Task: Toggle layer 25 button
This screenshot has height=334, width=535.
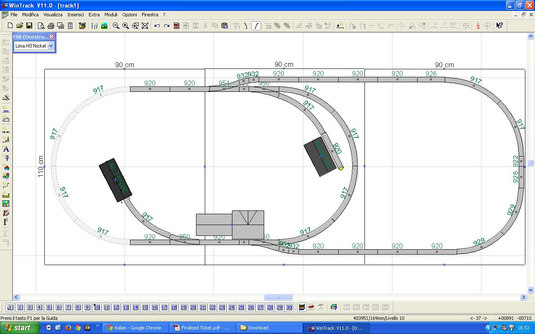Action: click(241, 307)
